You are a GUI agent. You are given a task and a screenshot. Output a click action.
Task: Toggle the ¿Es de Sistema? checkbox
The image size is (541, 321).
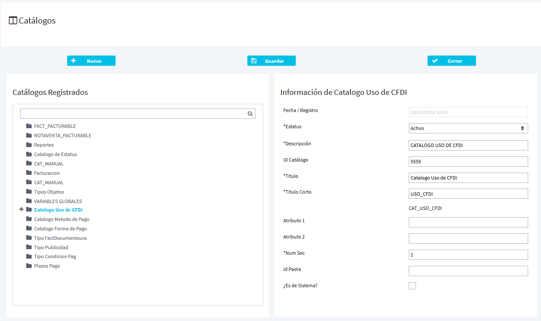412,286
